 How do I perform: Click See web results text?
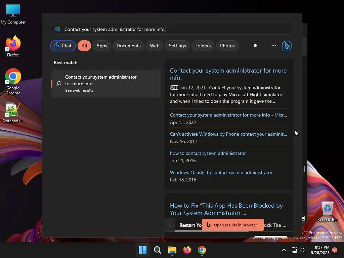(x=79, y=90)
